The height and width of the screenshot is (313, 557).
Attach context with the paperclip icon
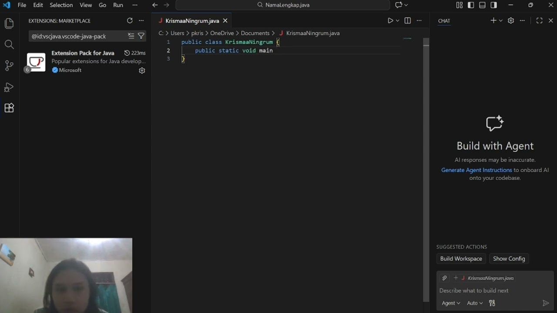(x=444, y=278)
